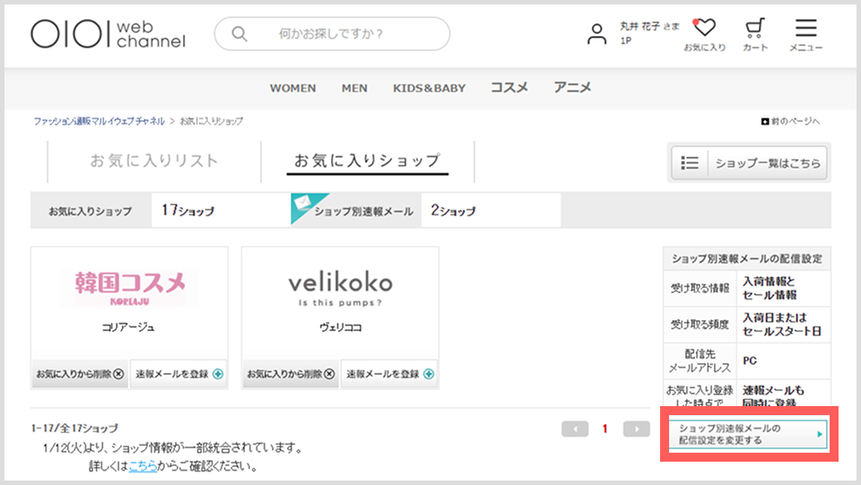Click the search magnifier icon
861x485 pixels.
[239, 34]
